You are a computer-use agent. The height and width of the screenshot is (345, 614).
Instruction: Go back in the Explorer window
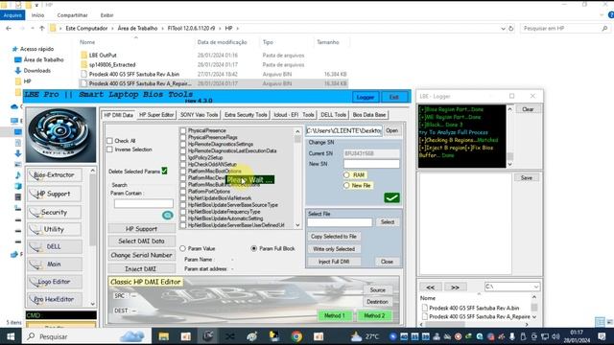pos(9,28)
